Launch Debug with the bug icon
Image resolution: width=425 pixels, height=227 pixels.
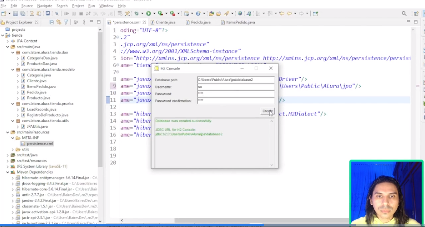coord(137,14)
